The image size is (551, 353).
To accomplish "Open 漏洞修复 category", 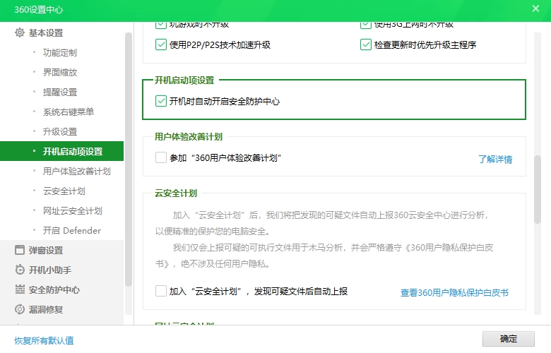I will click(x=46, y=309).
